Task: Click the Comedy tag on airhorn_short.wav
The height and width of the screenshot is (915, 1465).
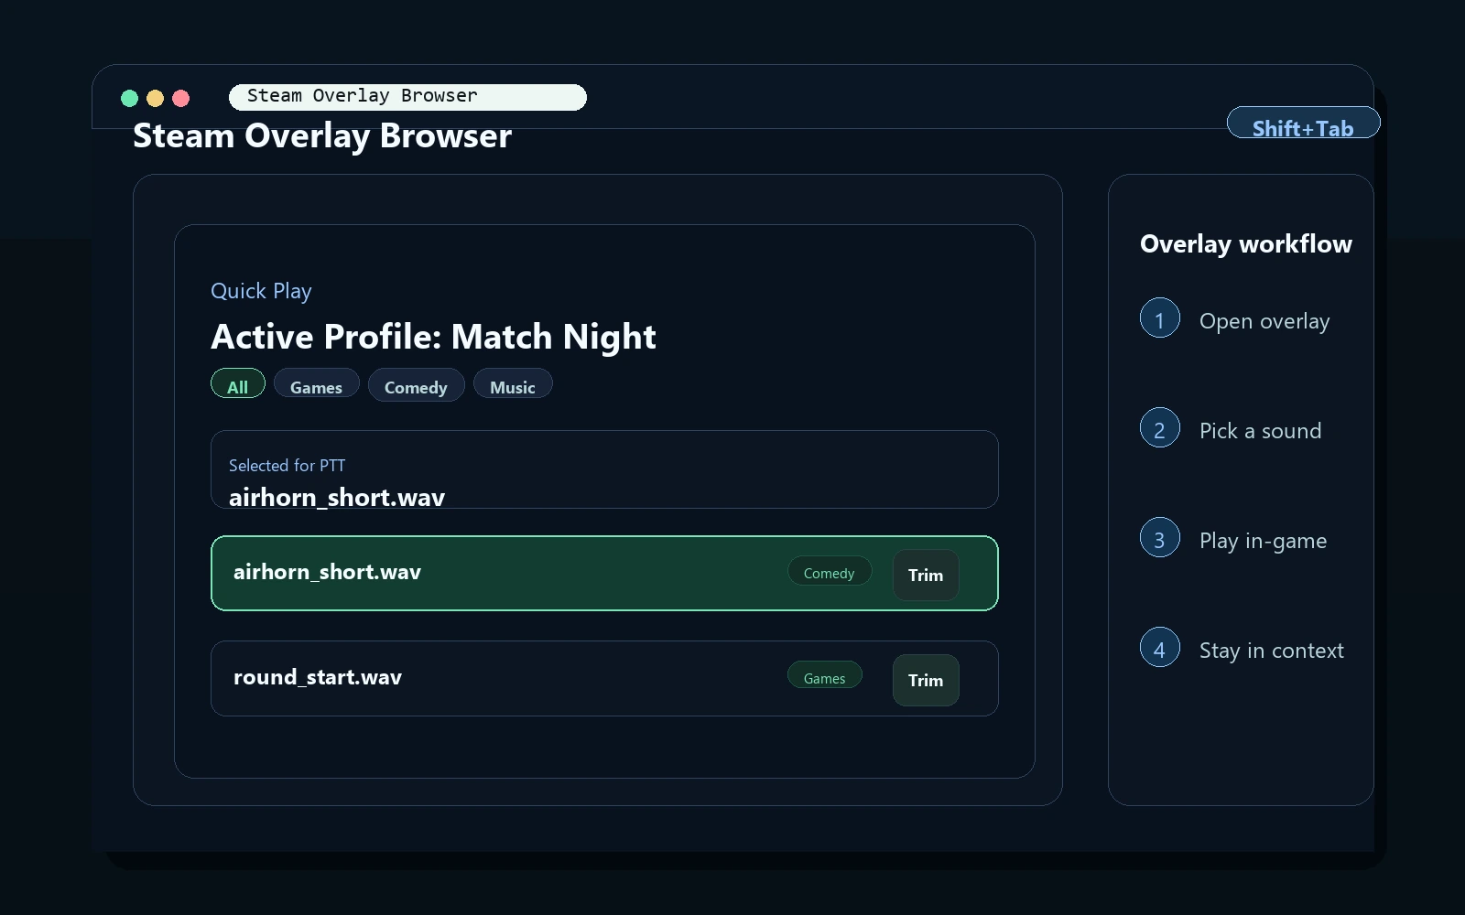Action: pos(830,572)
